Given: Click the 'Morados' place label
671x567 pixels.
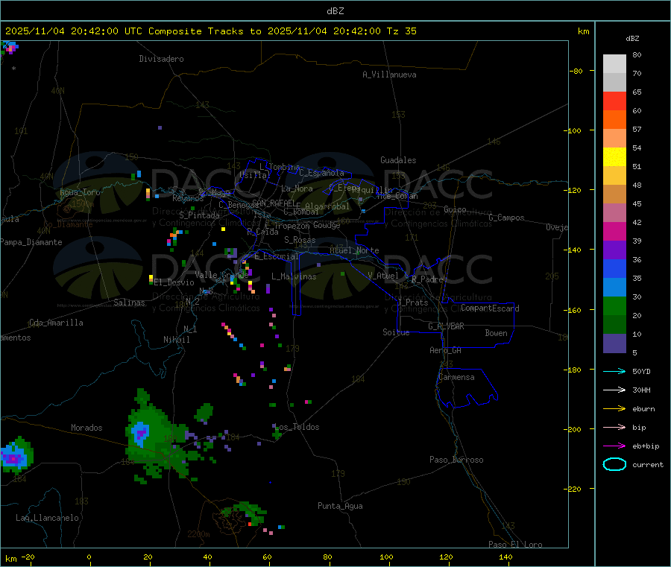Looking at the screenshot, I should [x=86, y=428].
